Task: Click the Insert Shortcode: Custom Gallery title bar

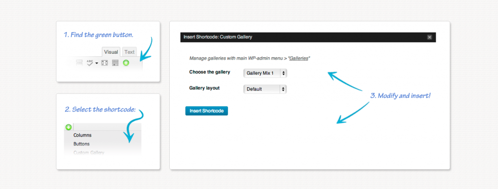Action: (308, 37)
